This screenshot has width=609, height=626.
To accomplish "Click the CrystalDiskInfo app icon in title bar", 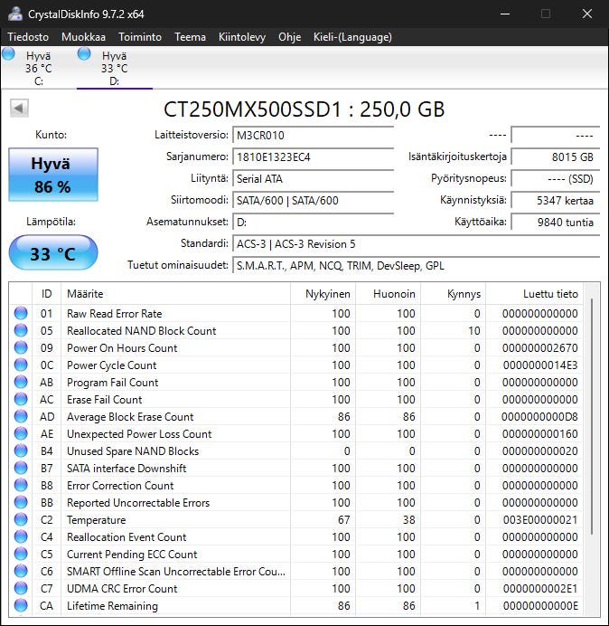I will tap(14, 14).
